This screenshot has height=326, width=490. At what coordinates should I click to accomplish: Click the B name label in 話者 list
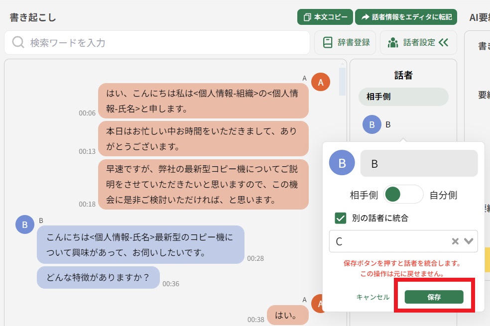388,124
